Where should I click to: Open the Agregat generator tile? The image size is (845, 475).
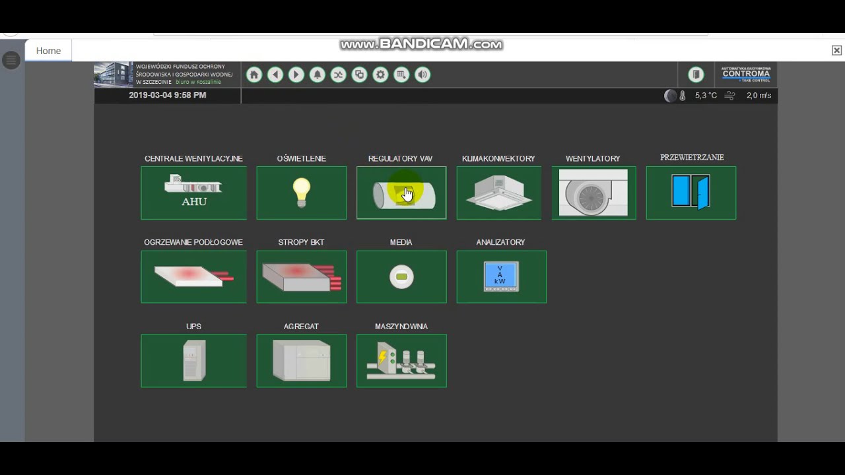point(302,361)
